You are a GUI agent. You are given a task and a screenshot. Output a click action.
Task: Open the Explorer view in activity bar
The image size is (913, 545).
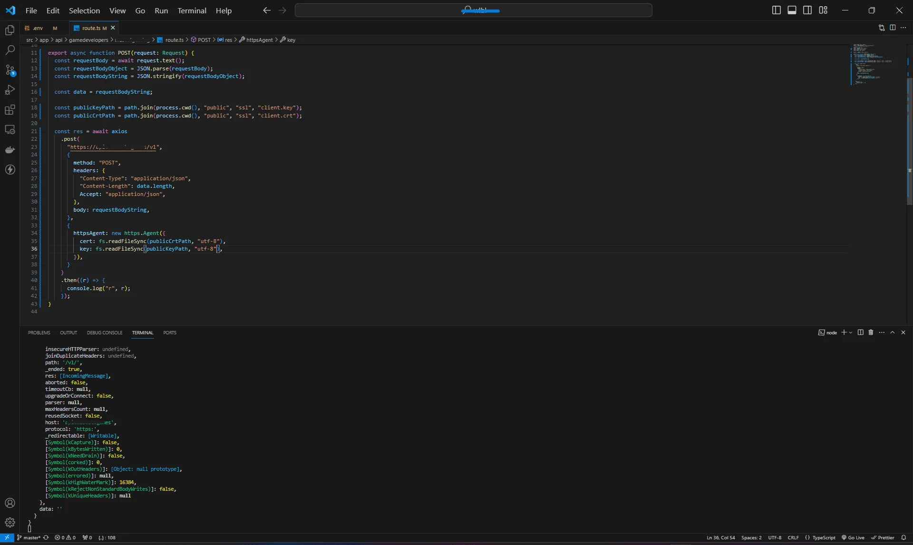click(x=10, y=30)
